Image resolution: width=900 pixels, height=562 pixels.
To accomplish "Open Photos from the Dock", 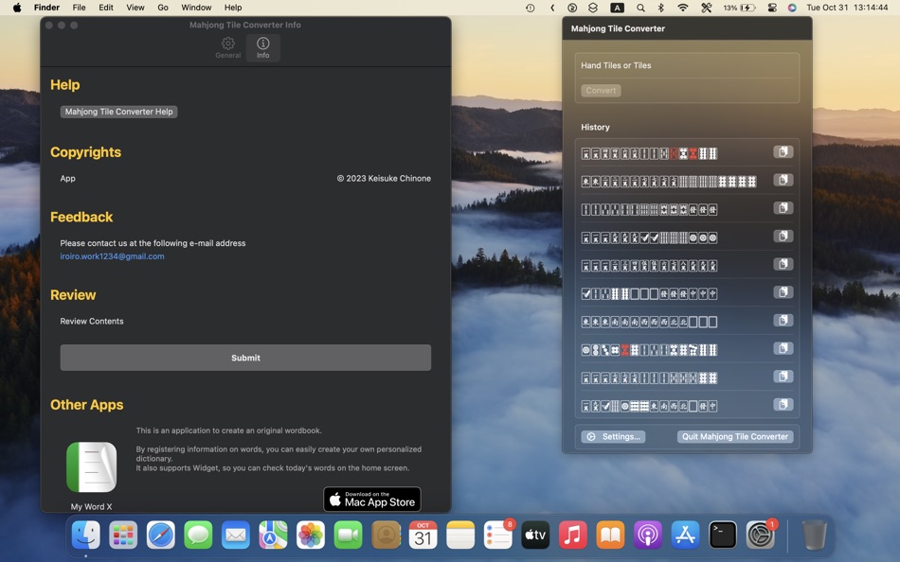I will click(x=311, y=536).
